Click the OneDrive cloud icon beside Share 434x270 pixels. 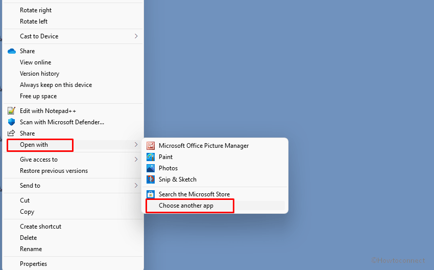pos(12,51)
